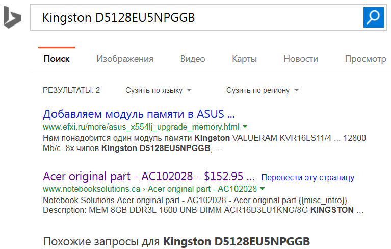Click the Bing logo icon
Screen dimensions: 391x249
[13, 18]
